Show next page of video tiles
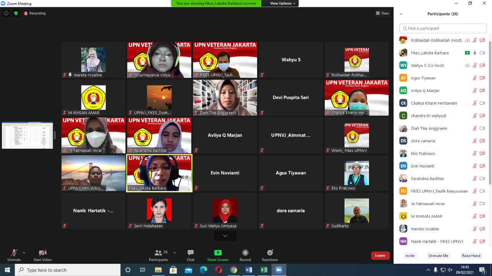This screenshot has width=492, height=276. click(x=225, y=236)
